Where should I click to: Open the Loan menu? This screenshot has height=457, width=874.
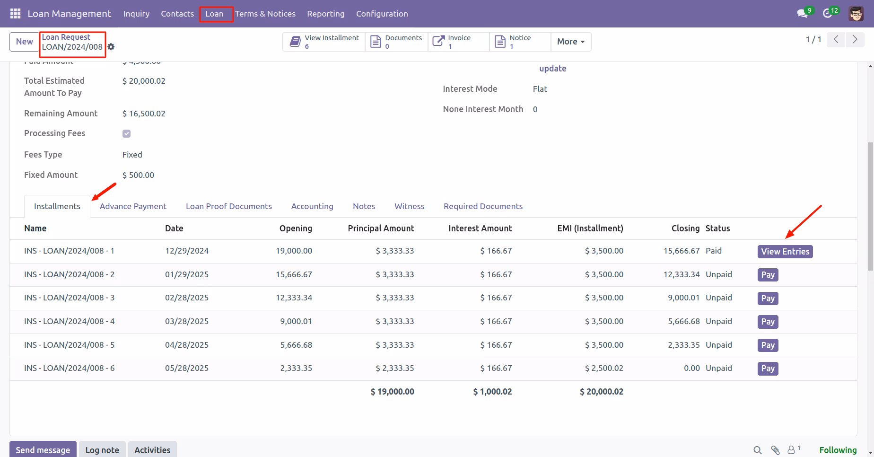214,14
